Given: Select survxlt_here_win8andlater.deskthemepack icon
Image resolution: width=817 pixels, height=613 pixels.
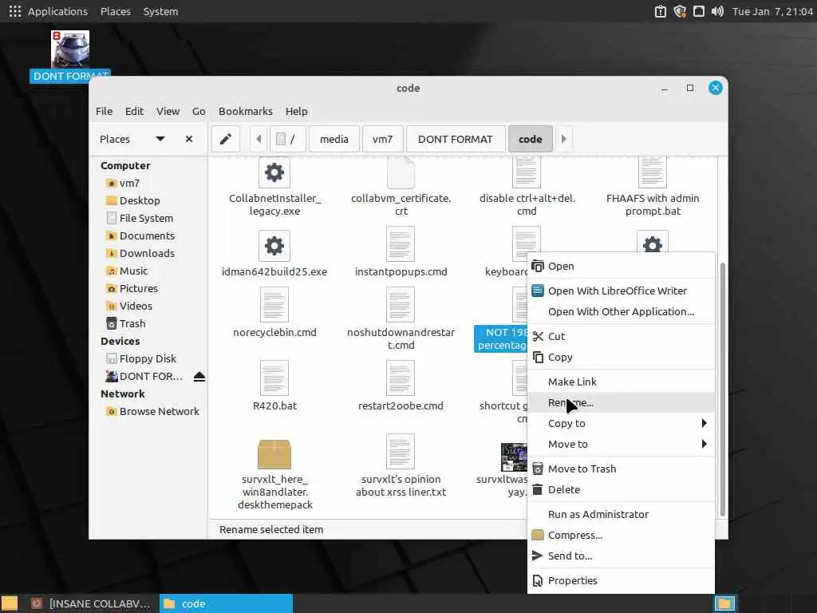Looking at the screenshot, I should 274,454.
